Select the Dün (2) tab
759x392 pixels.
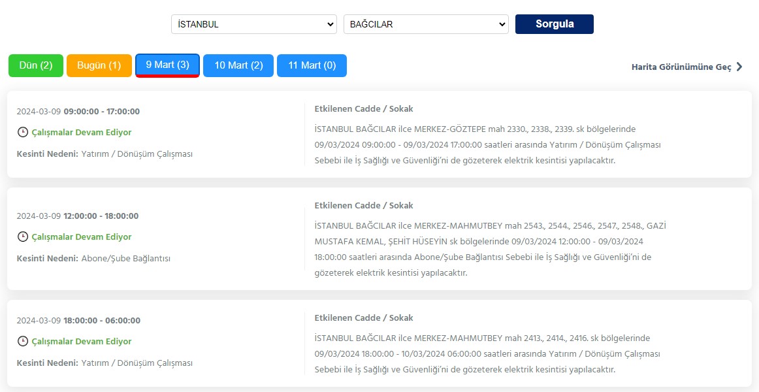(36, 65)
